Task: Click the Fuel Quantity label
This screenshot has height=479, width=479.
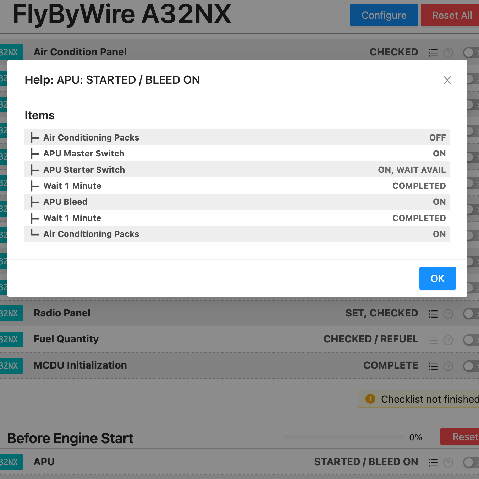Action: point(66,339)
